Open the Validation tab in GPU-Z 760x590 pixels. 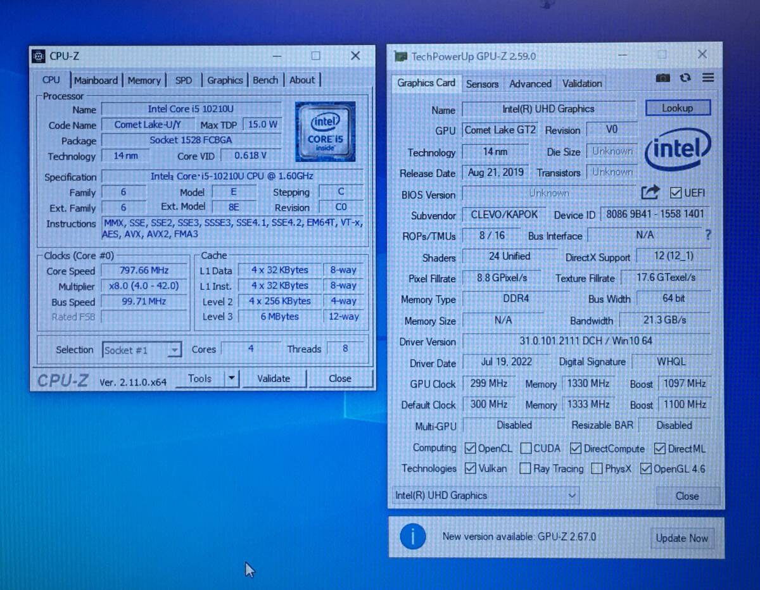click(x=582, y=84)
